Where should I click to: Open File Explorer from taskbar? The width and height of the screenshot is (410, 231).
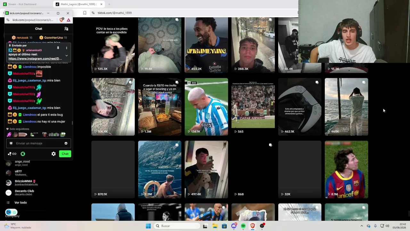coord(215,226)
